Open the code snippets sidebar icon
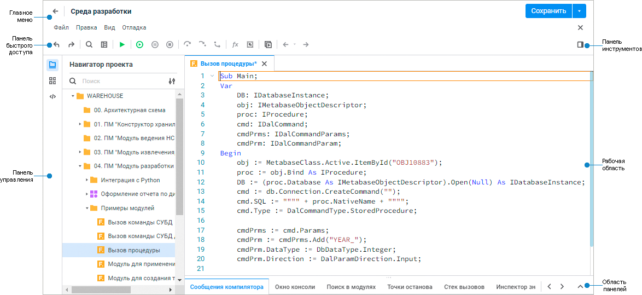 [x=52, y=97]
